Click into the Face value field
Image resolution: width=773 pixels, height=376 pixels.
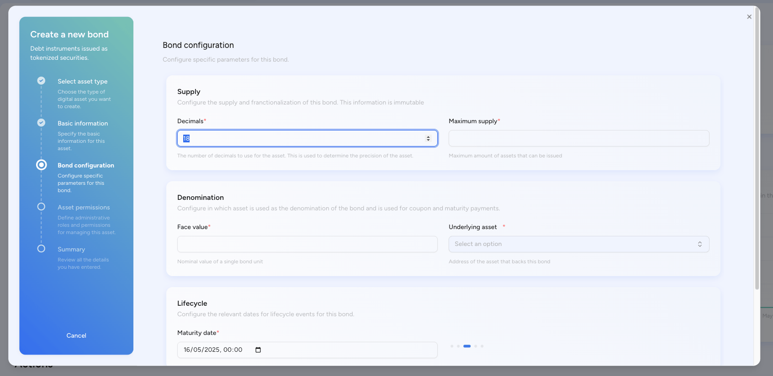[307, 244]
